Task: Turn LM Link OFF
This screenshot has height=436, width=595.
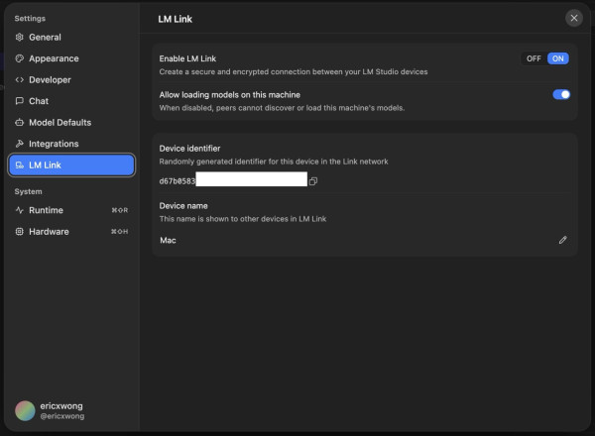Action: (x=534, y=58)
